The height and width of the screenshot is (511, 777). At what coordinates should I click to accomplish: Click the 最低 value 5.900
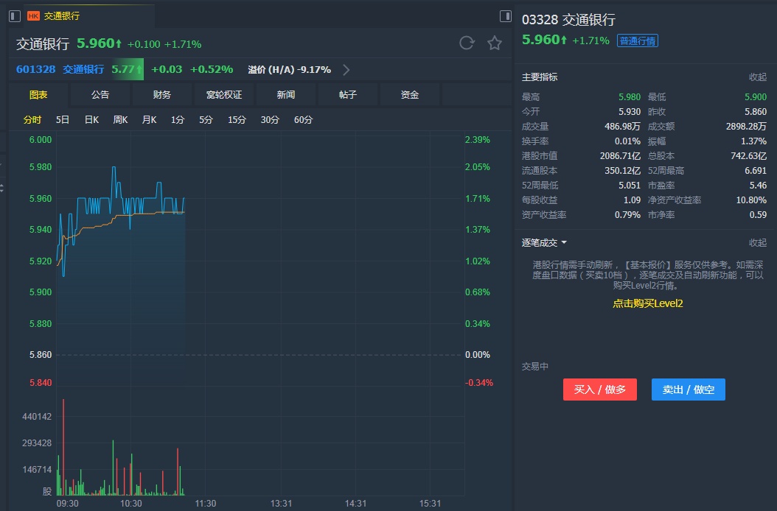pyautogui.click(x=755, y=97)
